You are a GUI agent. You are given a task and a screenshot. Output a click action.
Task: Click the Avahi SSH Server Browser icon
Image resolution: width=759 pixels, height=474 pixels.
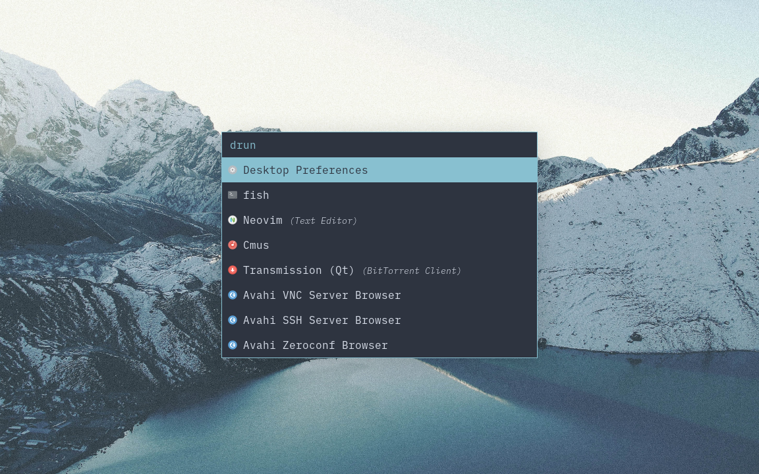click(x=233, y=320)
